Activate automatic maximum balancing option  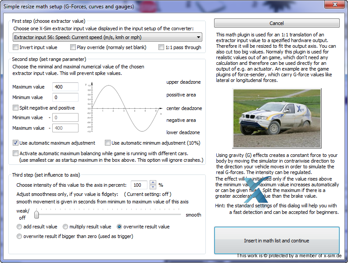click(x=16, y=153)
